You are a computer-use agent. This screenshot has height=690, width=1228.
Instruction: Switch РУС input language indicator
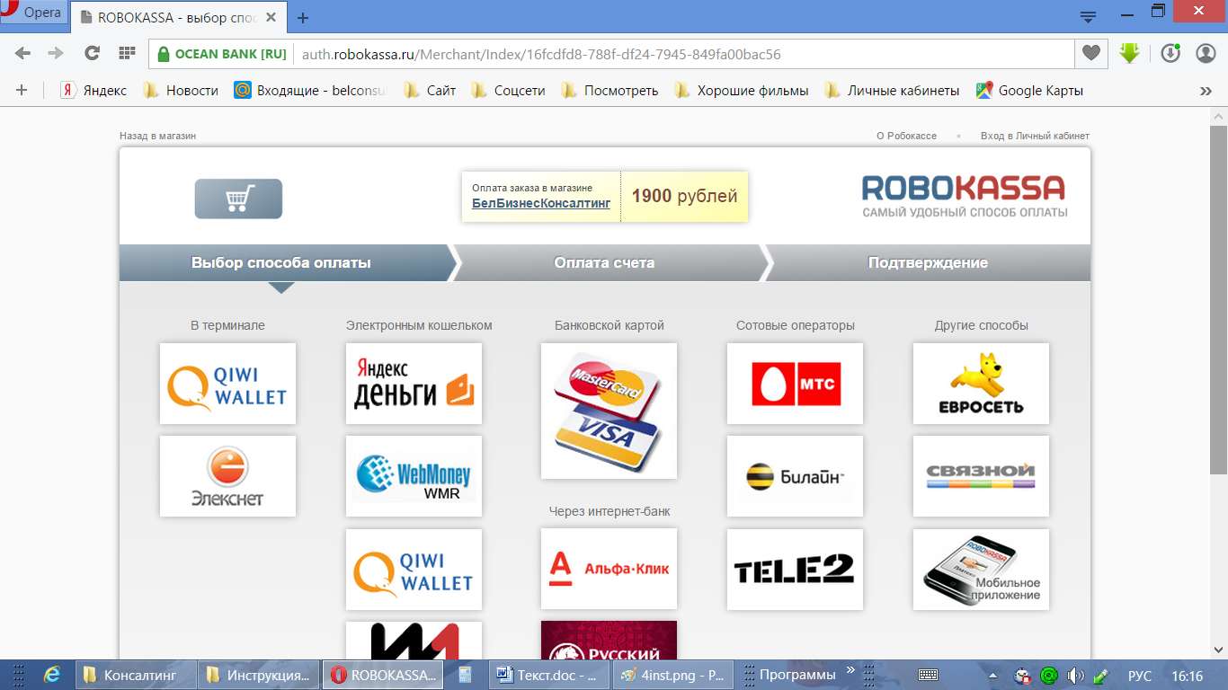[1140, 676]
